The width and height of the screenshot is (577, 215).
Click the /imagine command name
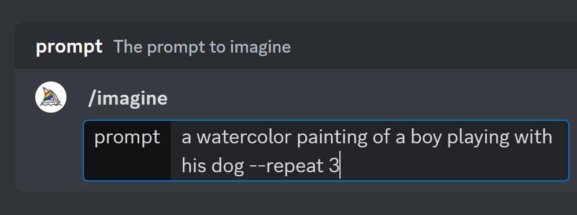[x=128, y=98]
